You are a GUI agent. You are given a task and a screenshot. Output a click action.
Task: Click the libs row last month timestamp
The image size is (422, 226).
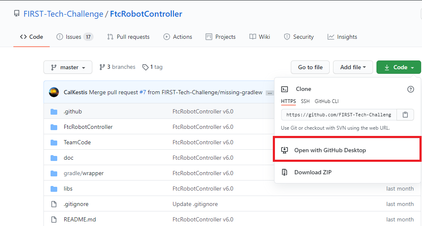point(400,188)
